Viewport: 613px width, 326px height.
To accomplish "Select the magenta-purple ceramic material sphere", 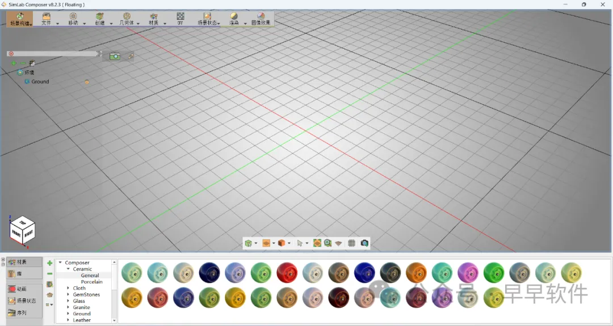I will (x=468, y=273).
